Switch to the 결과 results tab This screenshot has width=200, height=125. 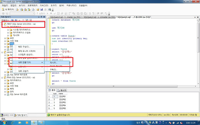[x=52, y=90]
